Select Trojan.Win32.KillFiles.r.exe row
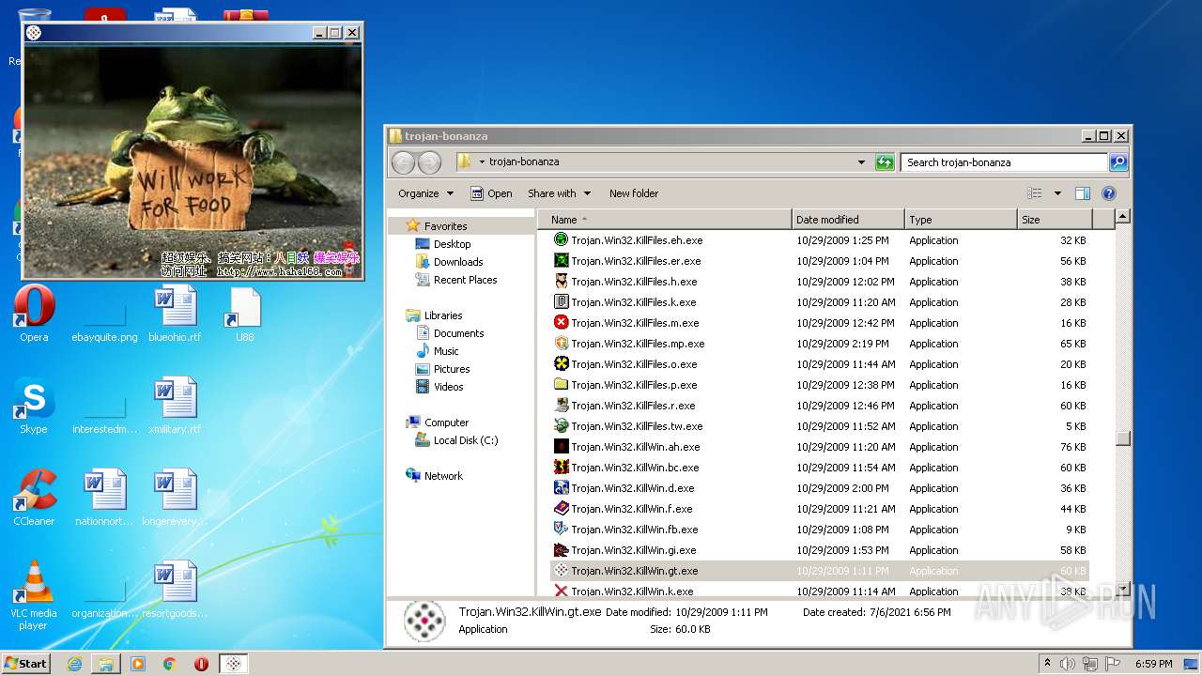The height and width of the screenshot is (676, 1202). [x=820, y=406]
